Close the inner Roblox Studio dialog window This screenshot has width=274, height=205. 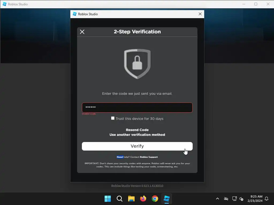click(x=200, y=14)
